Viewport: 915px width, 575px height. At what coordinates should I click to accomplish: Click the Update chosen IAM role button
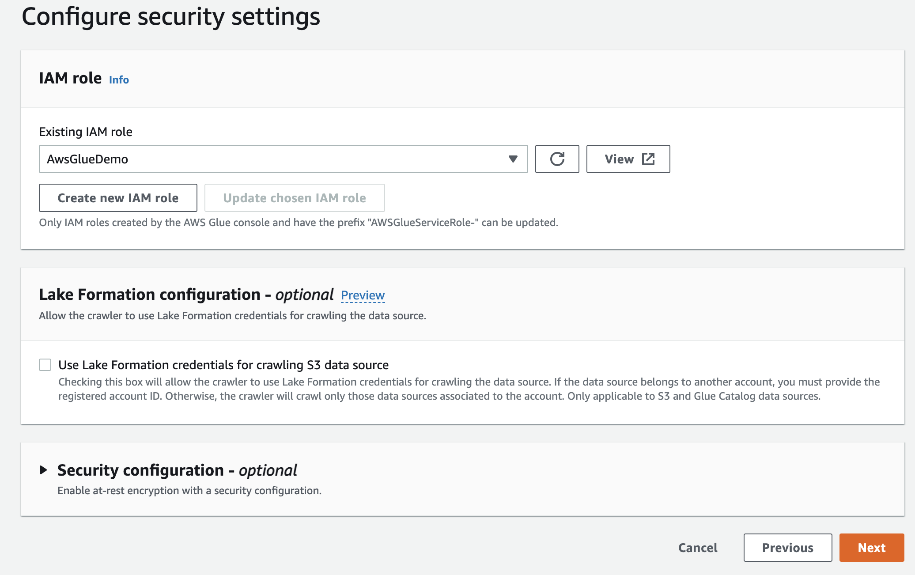tap(295, 198)
